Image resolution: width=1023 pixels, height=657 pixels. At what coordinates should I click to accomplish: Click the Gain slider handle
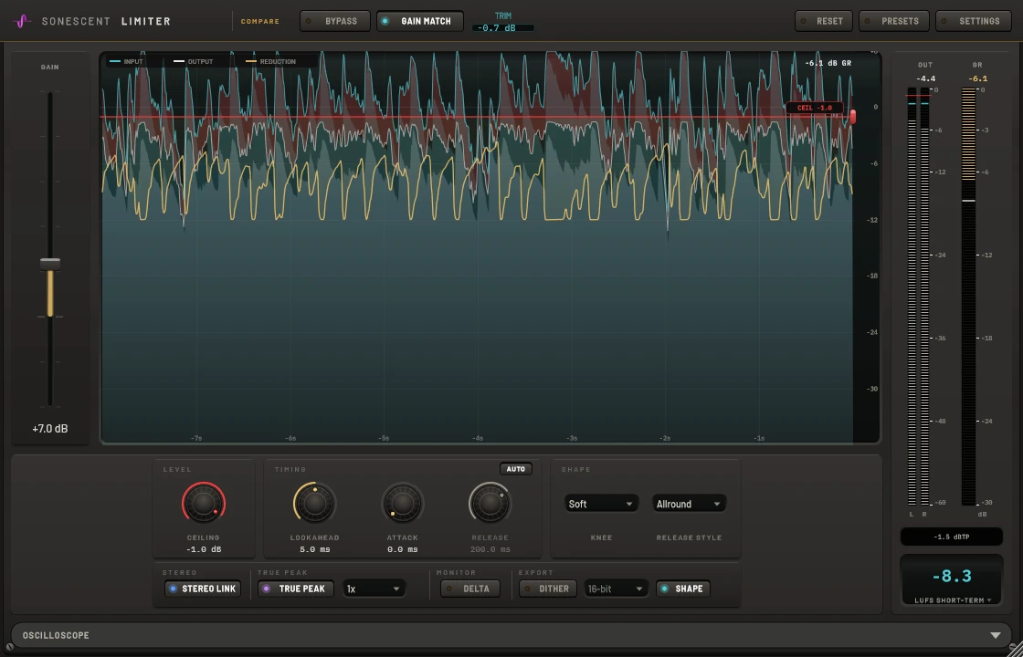point(50,264)
